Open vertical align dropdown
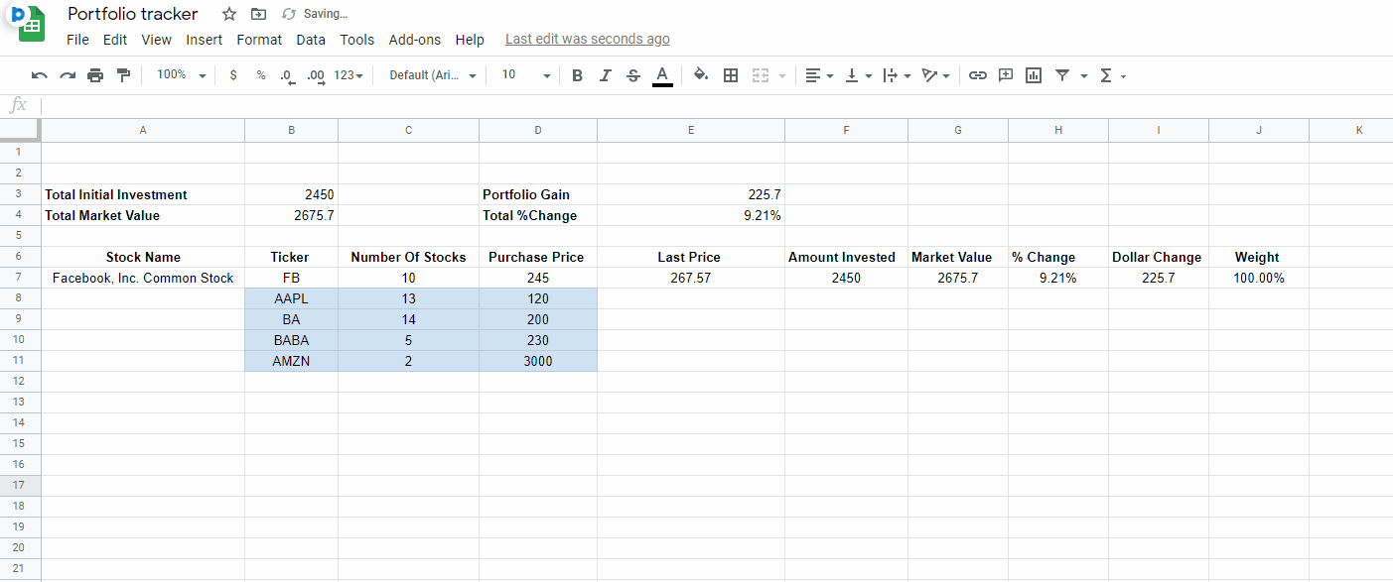Screen dimensions: 1393x582 coord(858,75)
